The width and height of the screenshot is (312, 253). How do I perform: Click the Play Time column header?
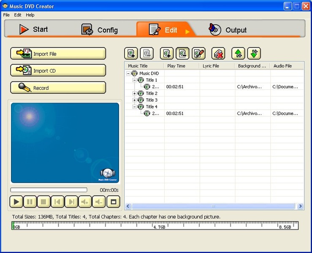pyautogui.click(x=181, y=66)
